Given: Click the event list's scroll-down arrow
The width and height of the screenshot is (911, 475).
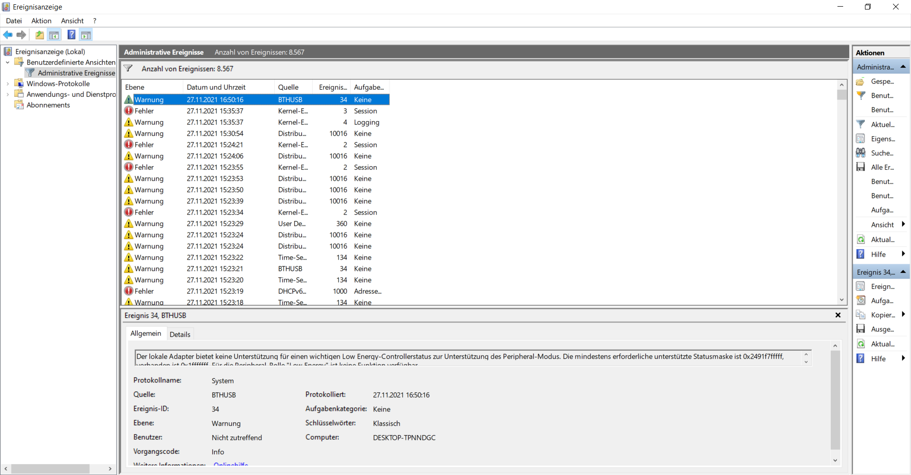Looking at the screenshot, I should [842, 300].
